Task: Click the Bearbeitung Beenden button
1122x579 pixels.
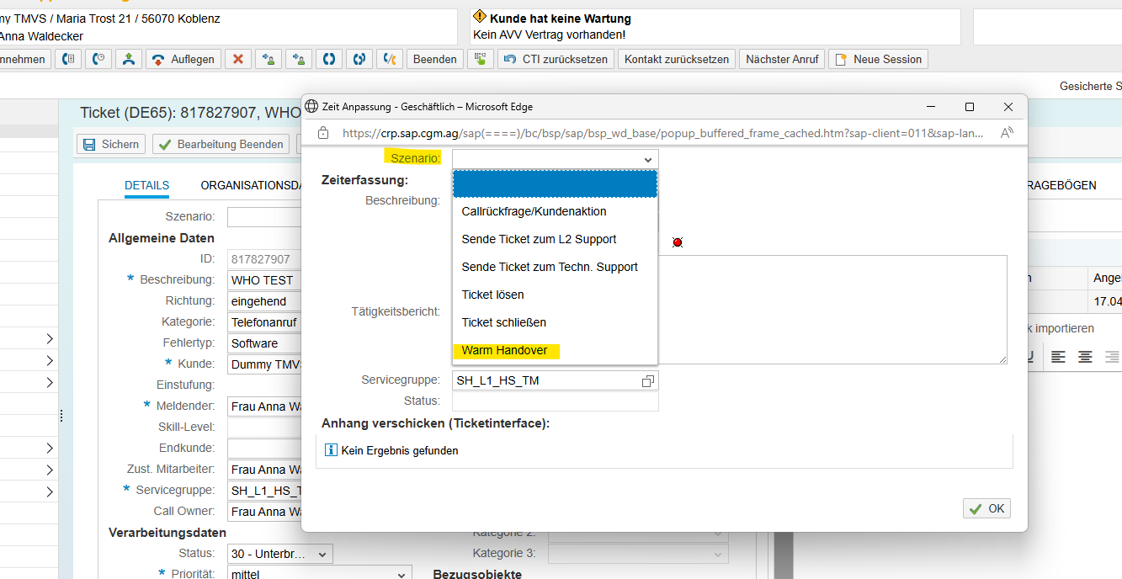Action: [221, 144]
